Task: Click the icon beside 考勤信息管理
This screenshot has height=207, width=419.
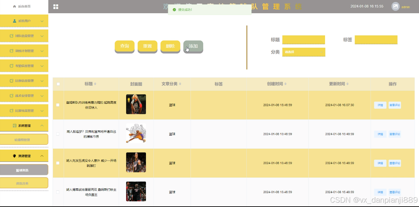Action: (12, 66)
